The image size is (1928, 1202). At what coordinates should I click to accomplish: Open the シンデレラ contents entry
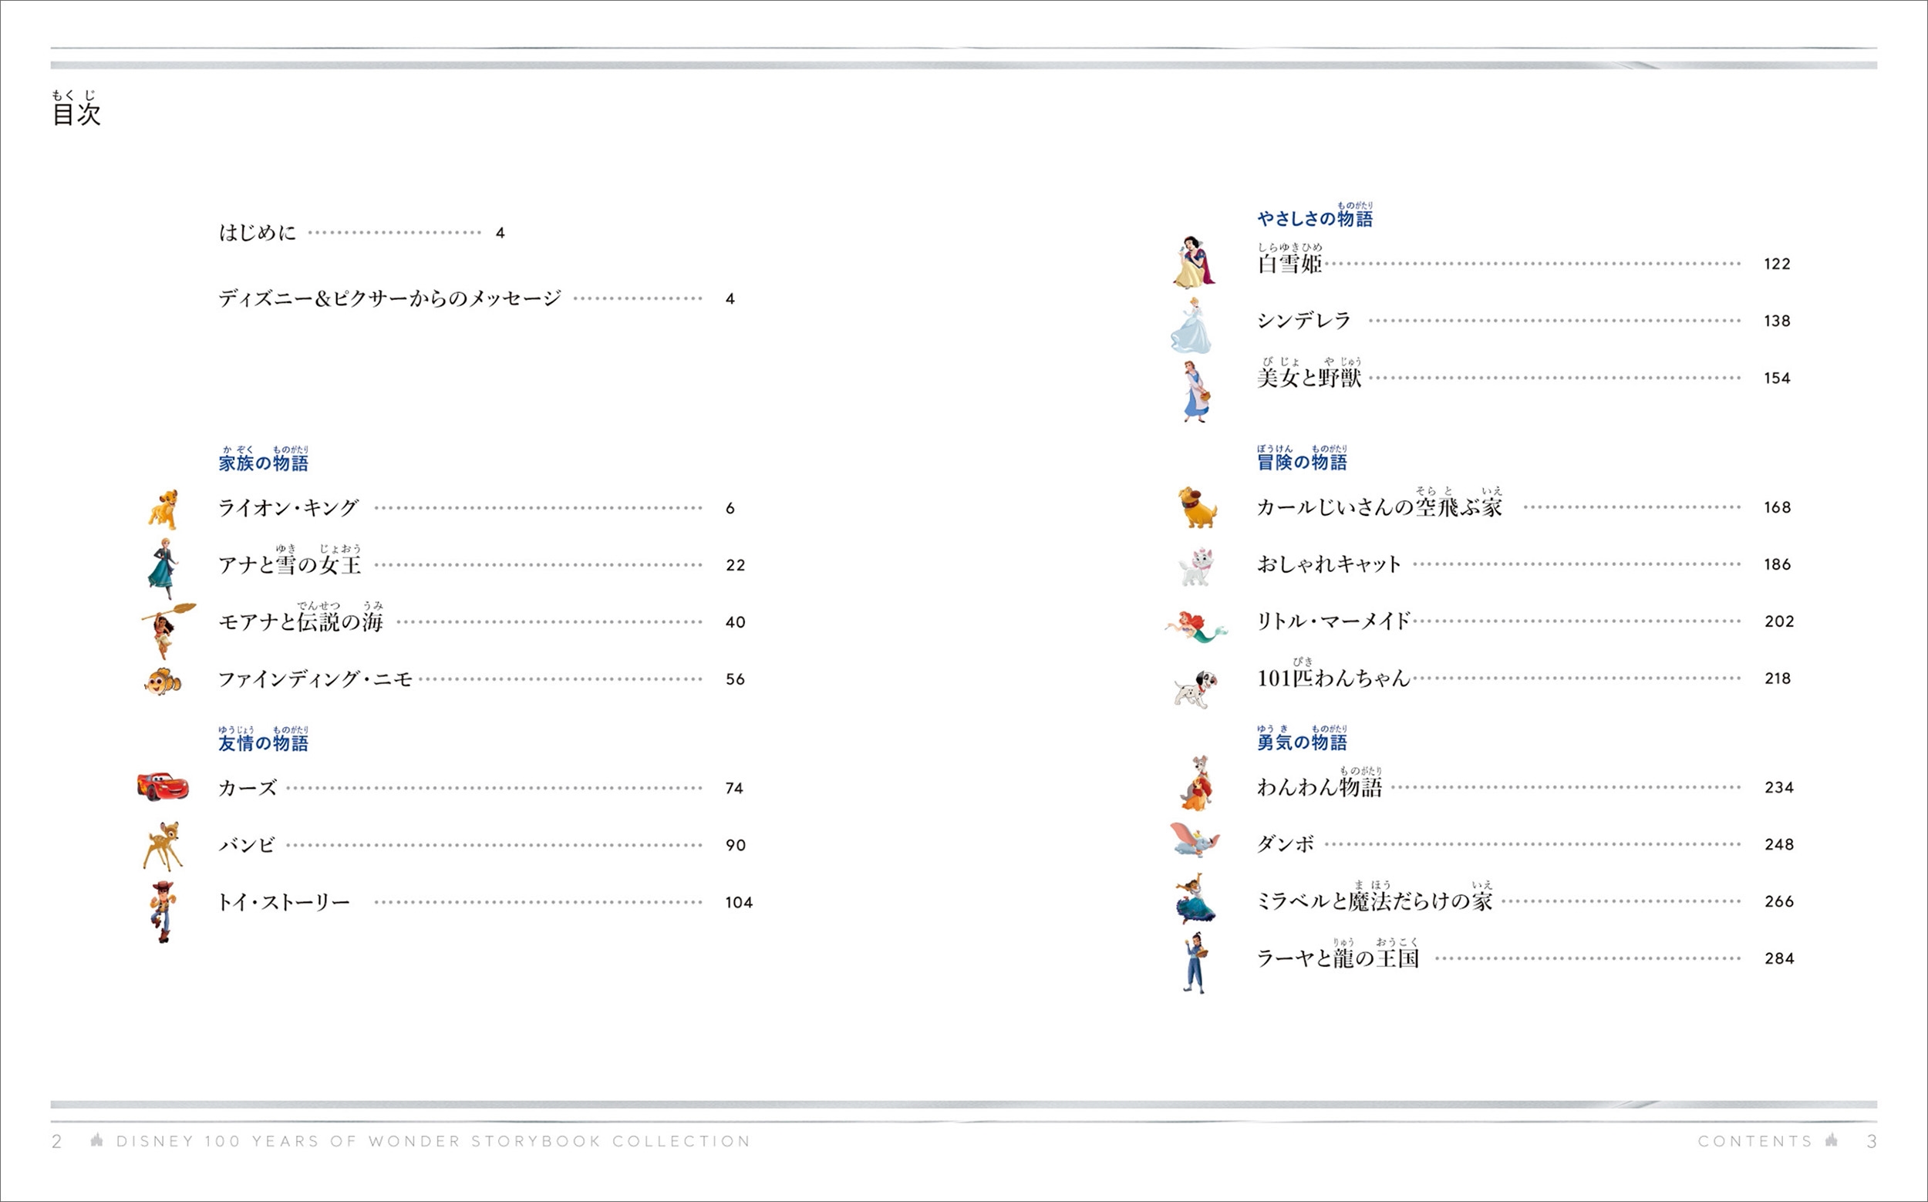click(x=1304, y=321)
